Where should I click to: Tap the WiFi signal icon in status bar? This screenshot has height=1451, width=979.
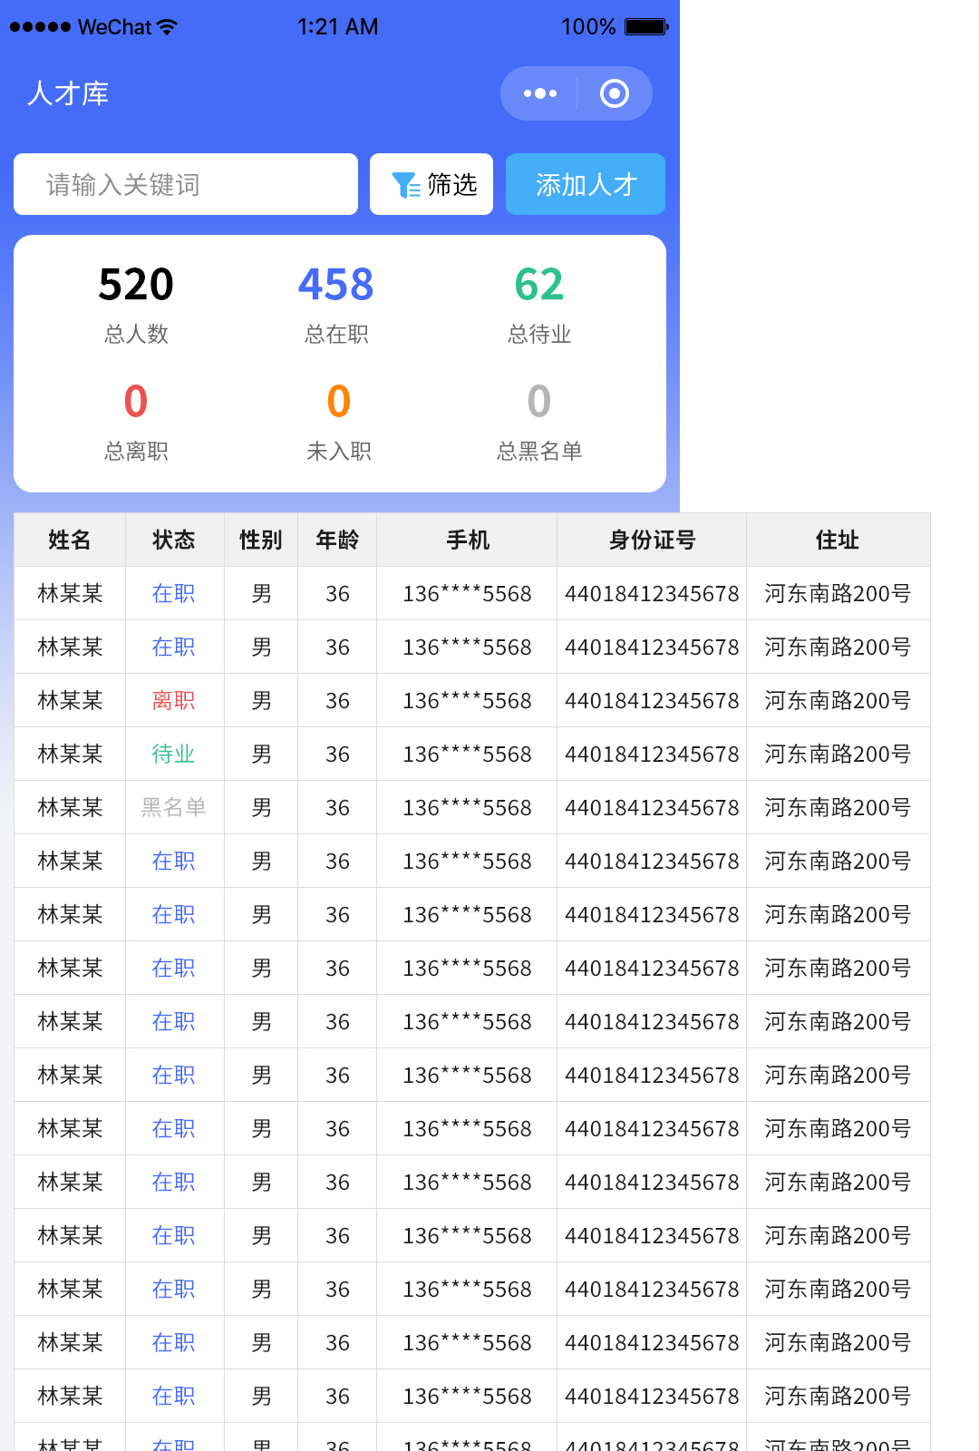167,27
